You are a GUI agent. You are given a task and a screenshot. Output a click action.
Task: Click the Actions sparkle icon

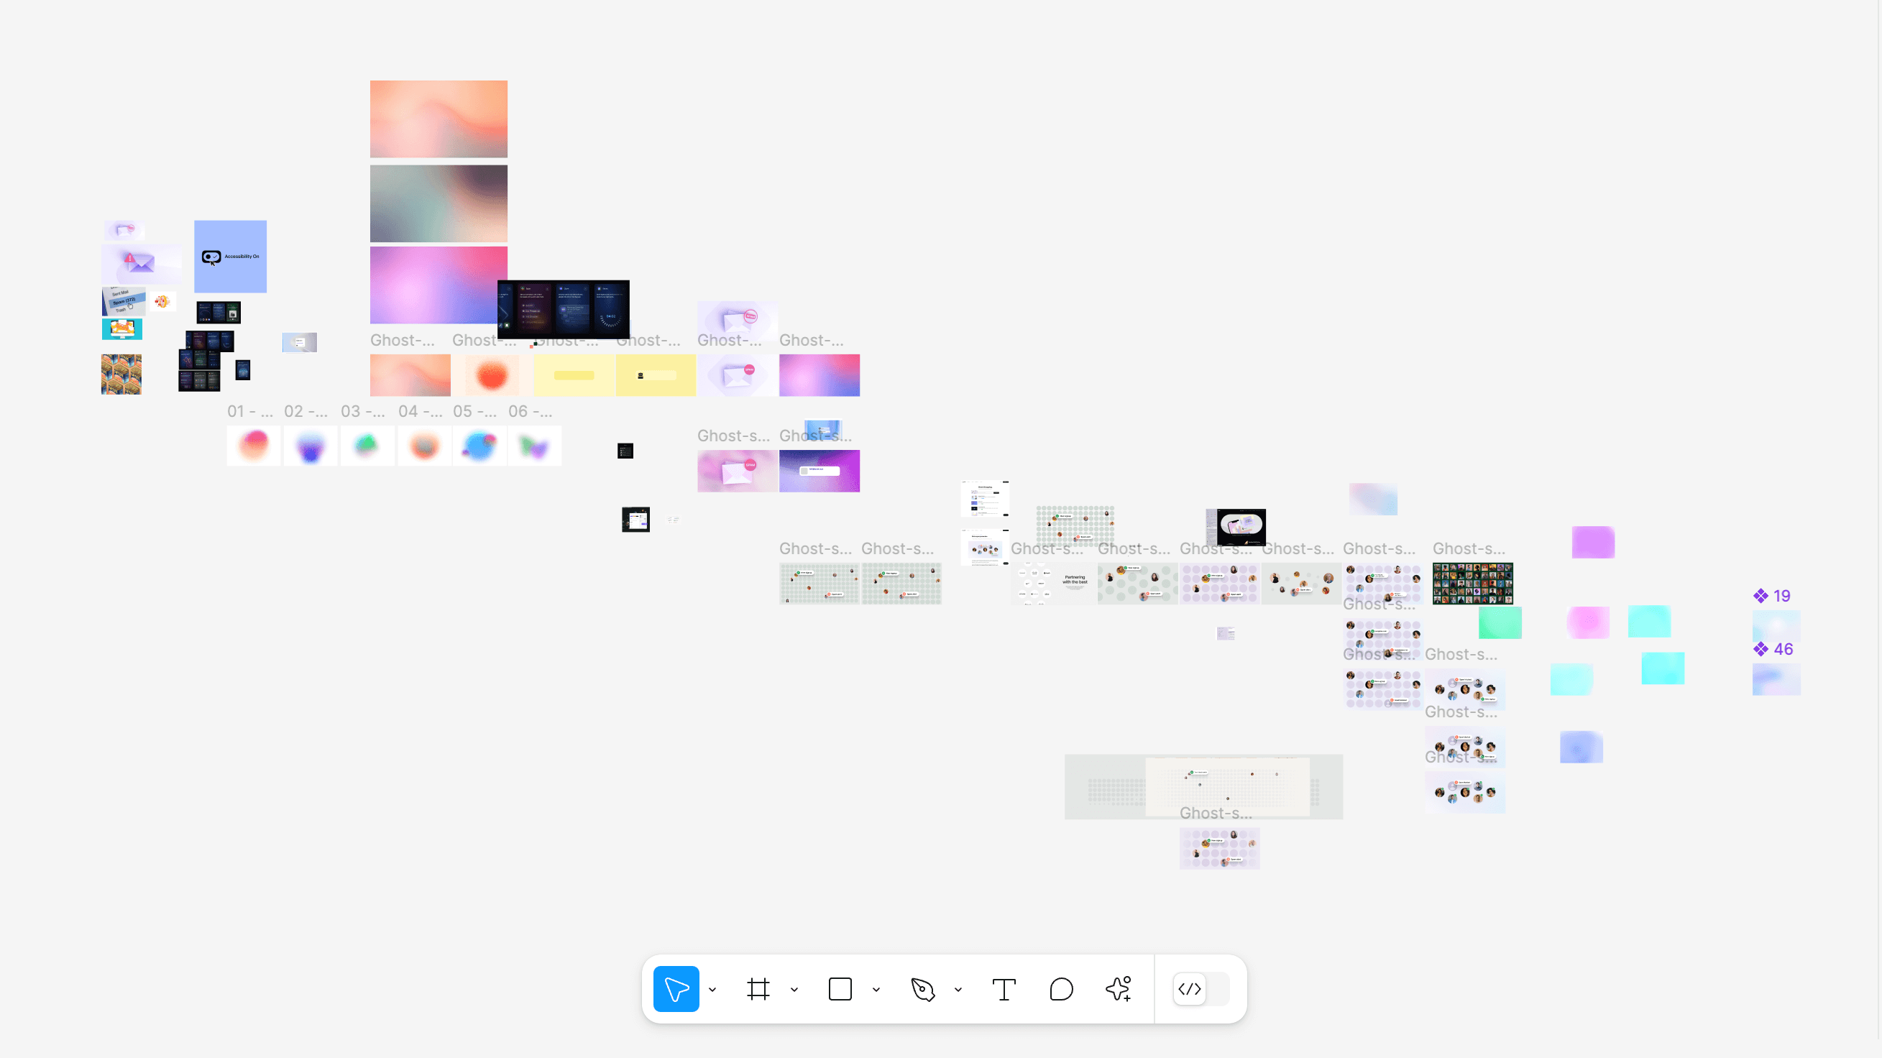coord(1119,989)
